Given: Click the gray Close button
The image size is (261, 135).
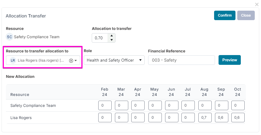Looking at the screenshot, I should click(246, 15).
